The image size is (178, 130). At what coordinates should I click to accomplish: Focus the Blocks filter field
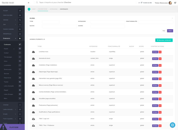[x=59, y=26]
